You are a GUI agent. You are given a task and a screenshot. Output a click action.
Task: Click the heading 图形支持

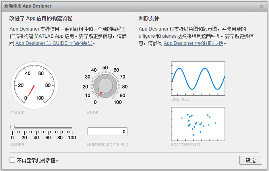pos(149,18)
